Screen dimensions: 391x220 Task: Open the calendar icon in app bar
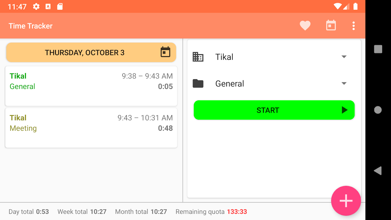(x=331, y=26)
